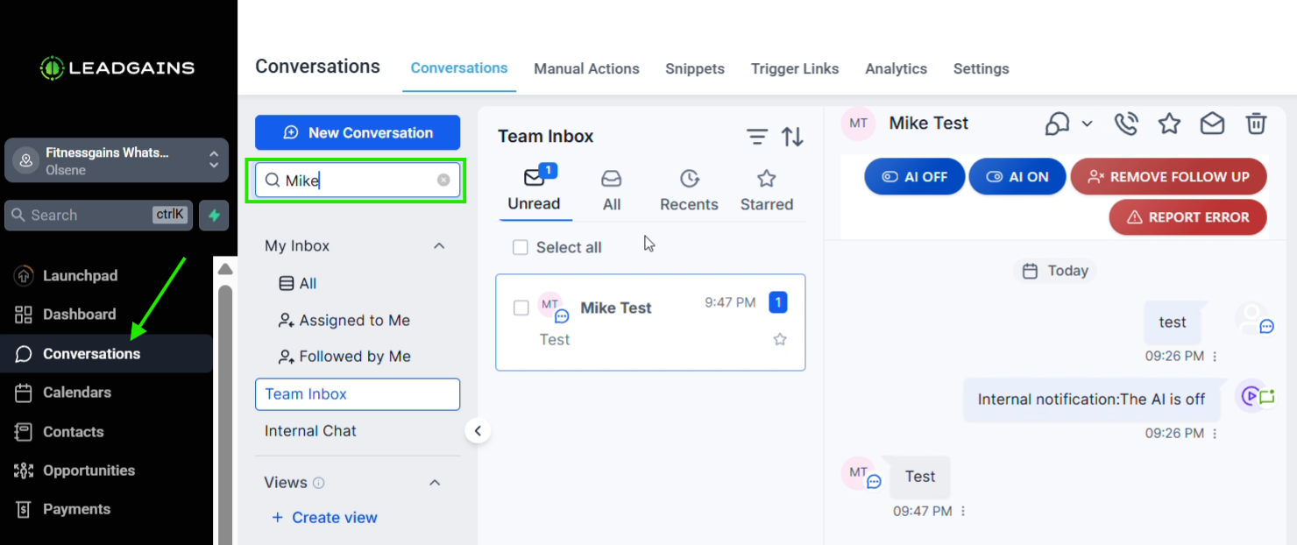This screenshot has width=1297, height=545.
Task: Click the LeadGains logo
Action: click(117, 68)
